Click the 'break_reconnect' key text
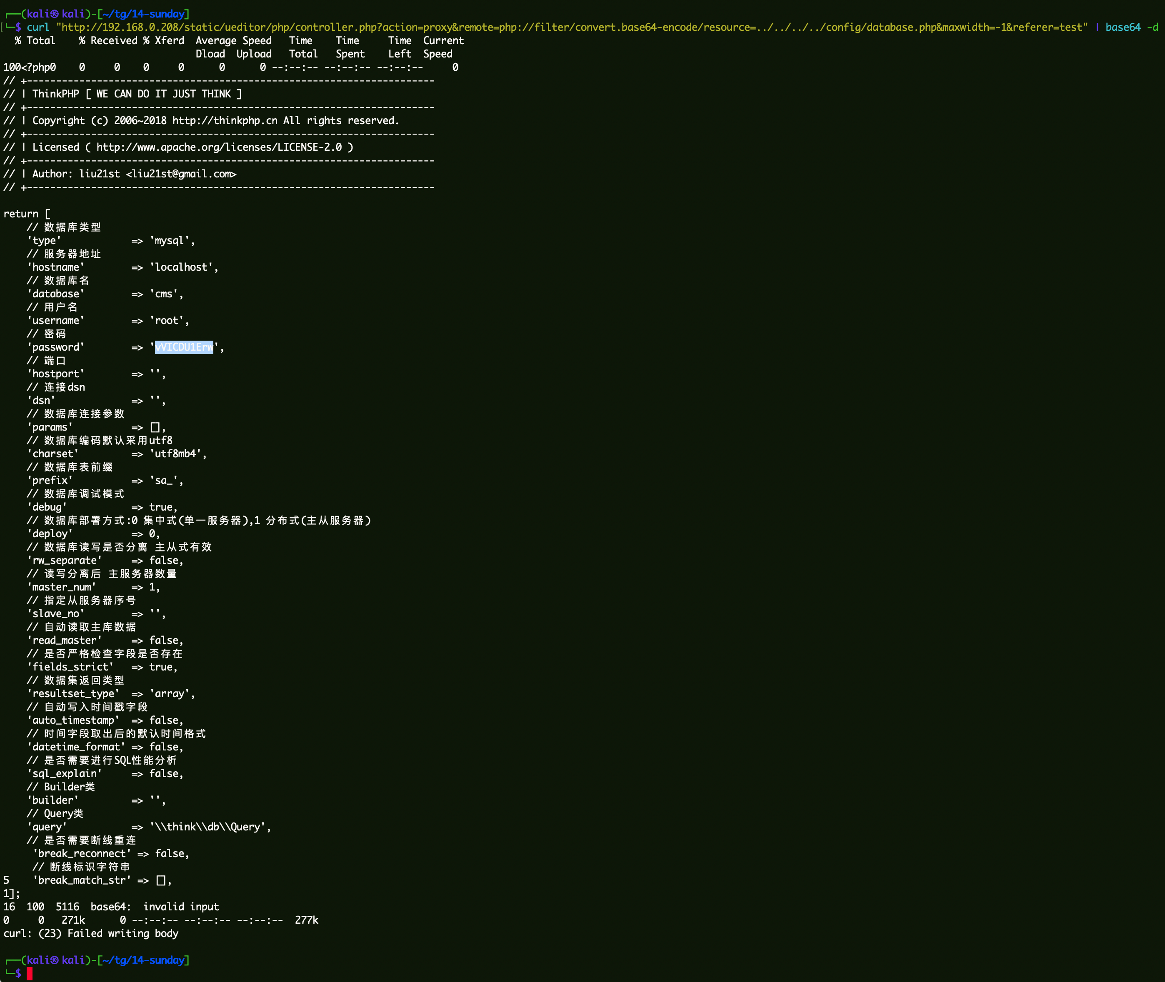 tap(82, 853)
